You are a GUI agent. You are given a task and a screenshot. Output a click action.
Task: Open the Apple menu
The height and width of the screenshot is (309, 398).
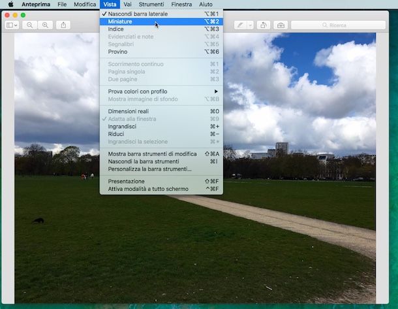coord(11,5)
